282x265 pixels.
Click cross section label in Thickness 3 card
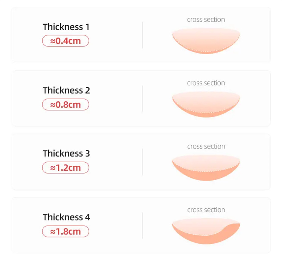206,146
